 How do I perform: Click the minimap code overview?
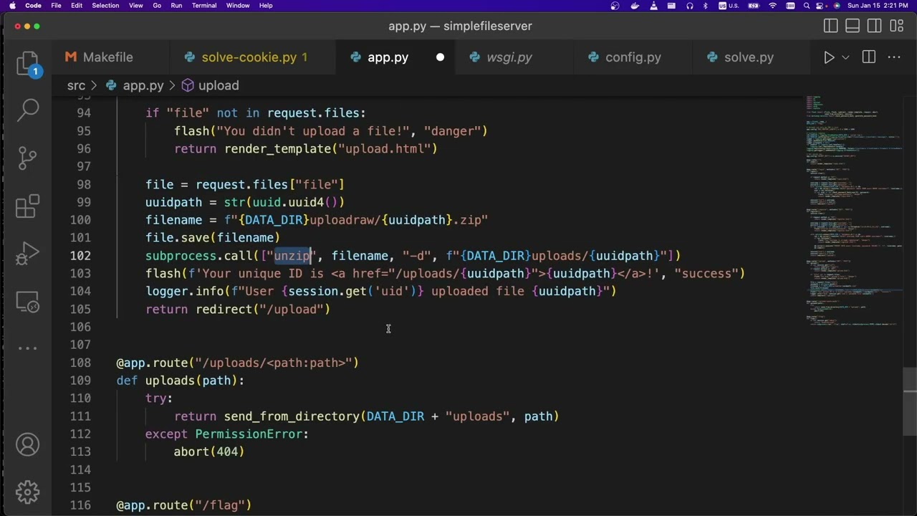[x=853, y=210]
